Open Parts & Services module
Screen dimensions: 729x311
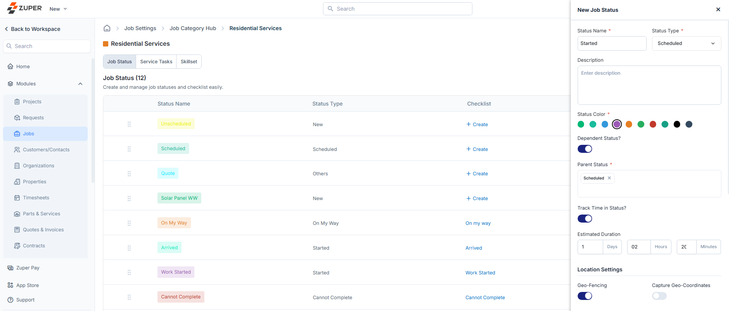click(x=45, y=214)
